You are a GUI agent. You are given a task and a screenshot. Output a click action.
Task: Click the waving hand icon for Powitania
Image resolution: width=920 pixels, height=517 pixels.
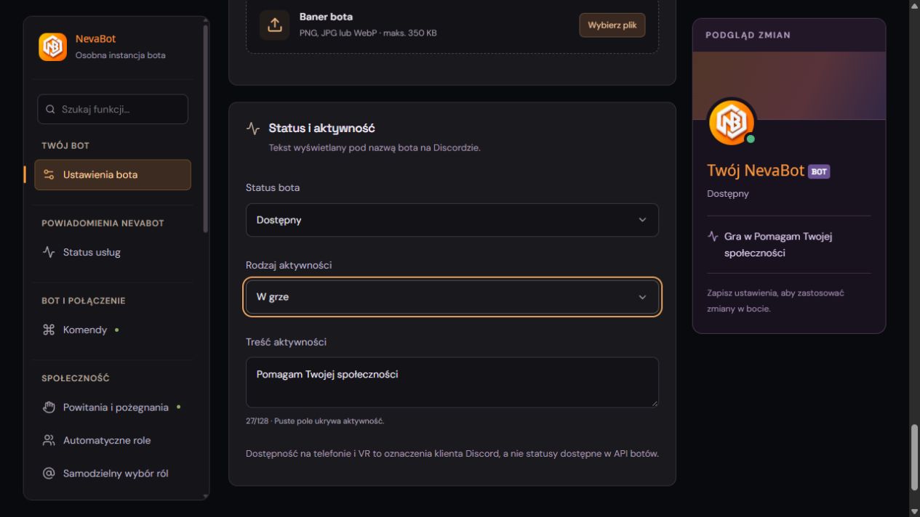click(49, 407)
